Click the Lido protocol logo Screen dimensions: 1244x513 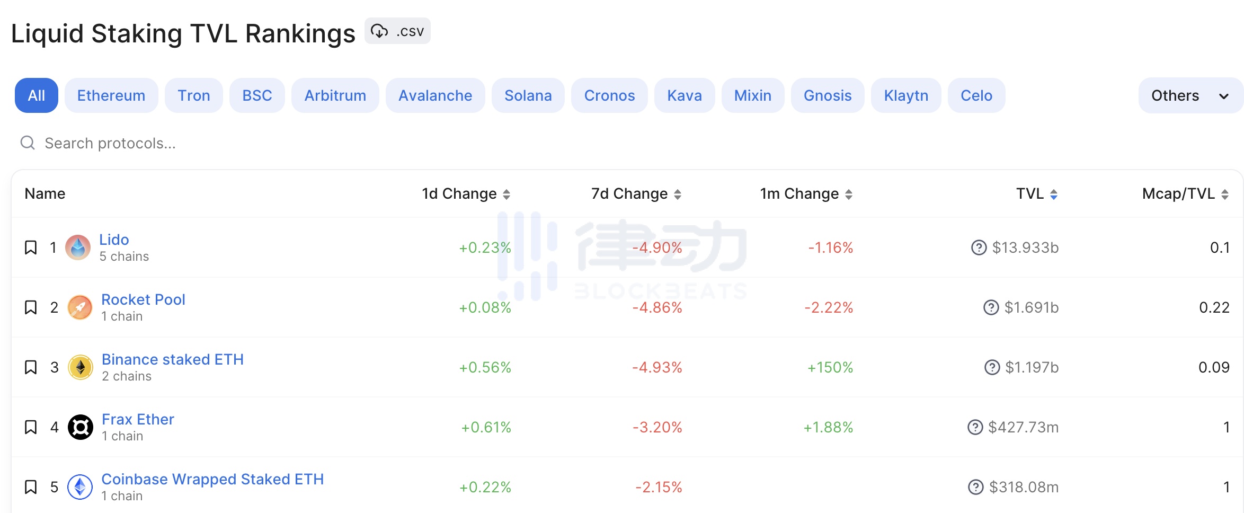[78, 247]
